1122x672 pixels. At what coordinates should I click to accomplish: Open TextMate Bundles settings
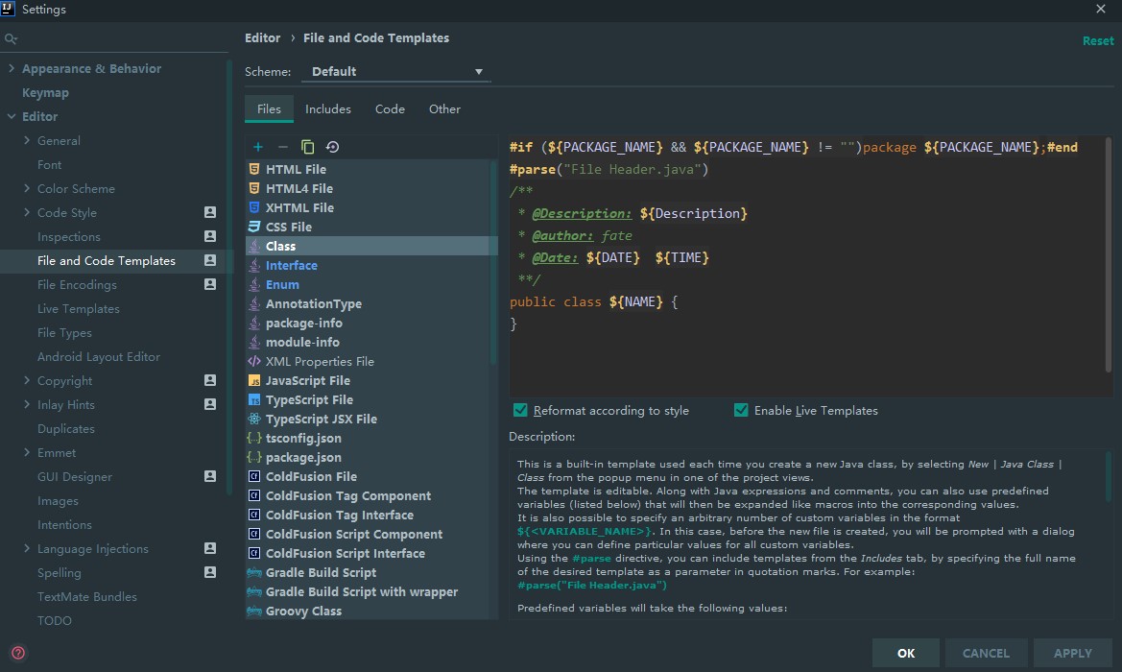tap(87, 596)
